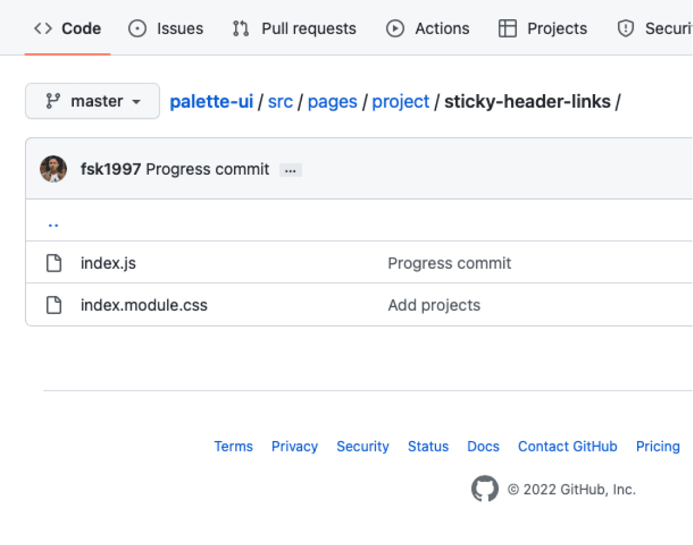Navigate to palette-ui repository root link
Viewport: 693px width, 545px height.
tap(212, 102)
